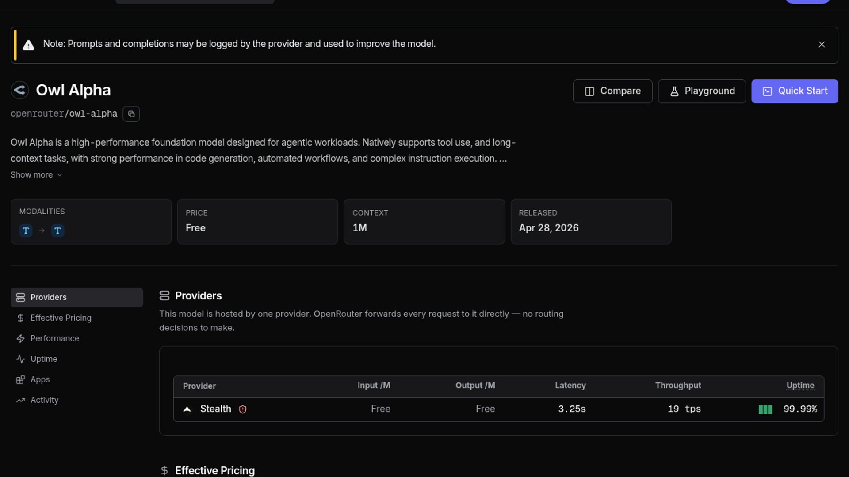Go to Effective Pricing in sidebar
The image size is (849, 477).
click(x=77, y=318)
